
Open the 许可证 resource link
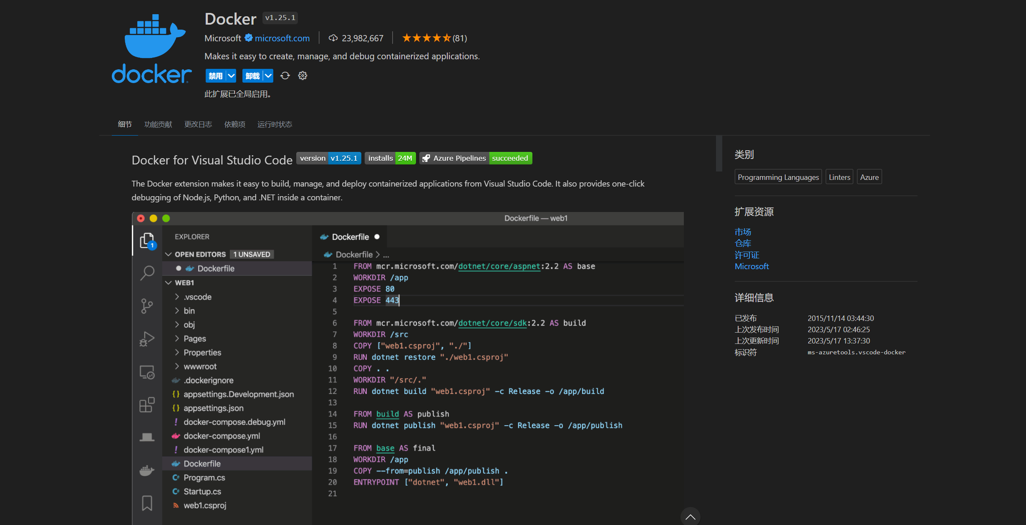(x=747, y=255)
